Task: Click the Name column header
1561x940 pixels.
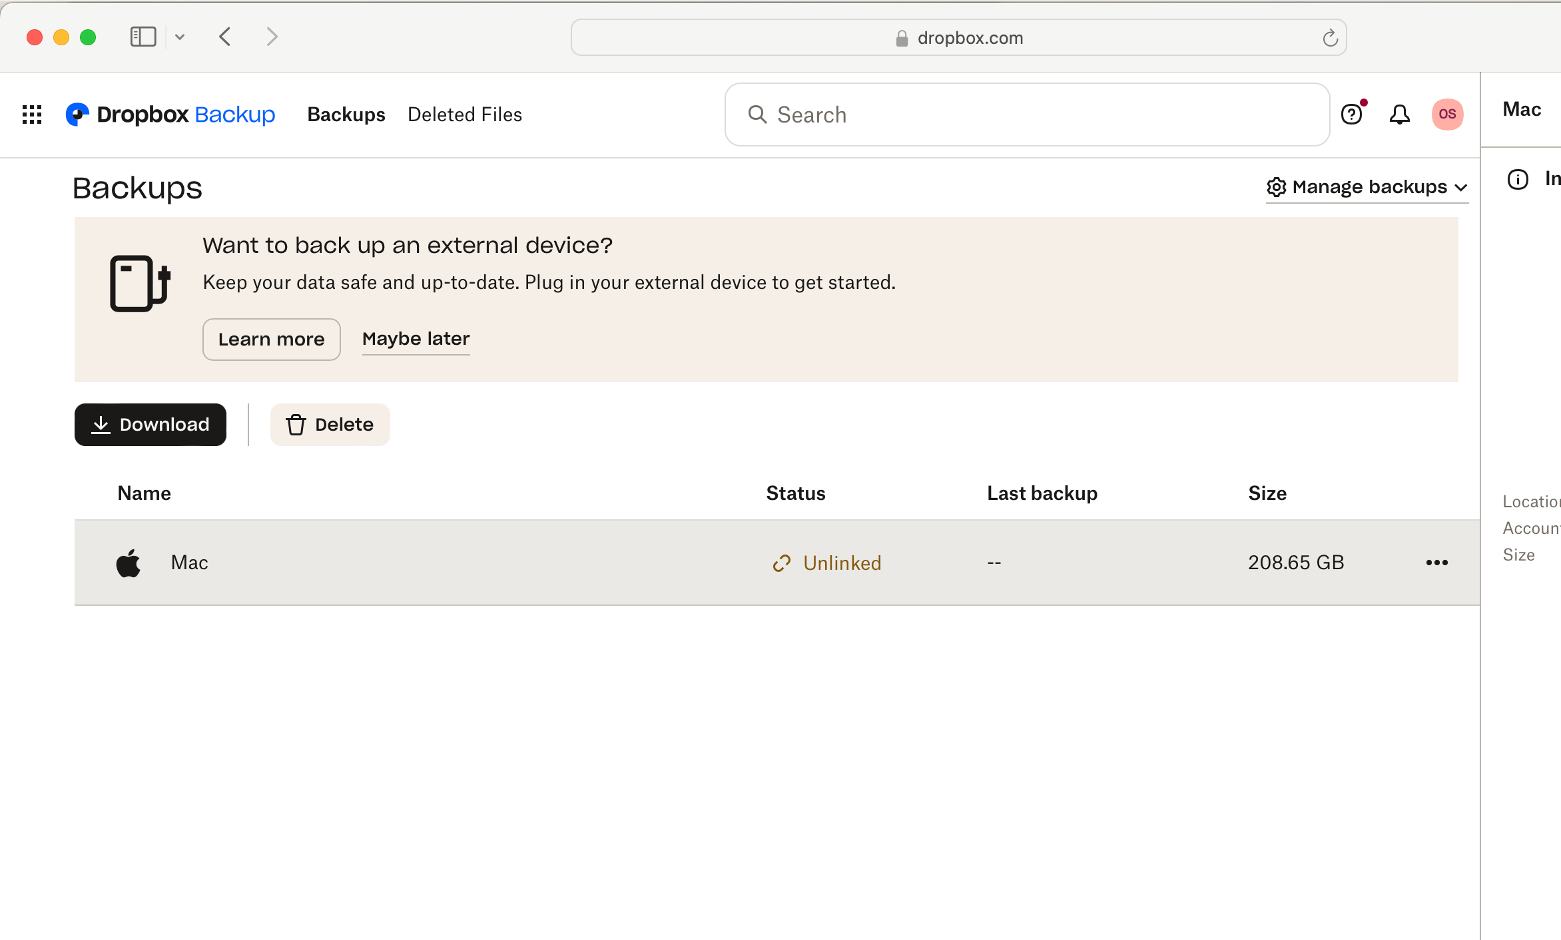Action: (145, 493)
